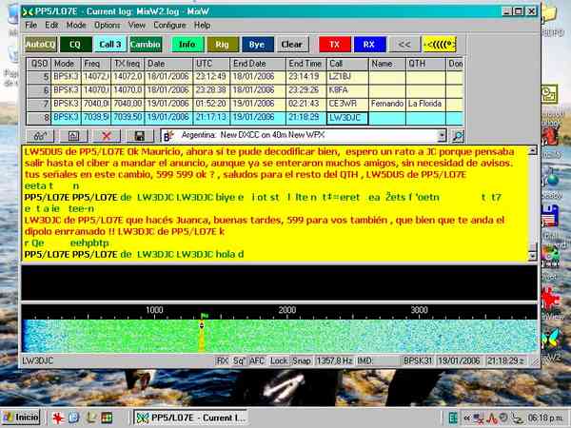The width and height of the screenshot is (571, 428).
Task: Toggle Lock in status bar
Action: [x=279, y=361]
